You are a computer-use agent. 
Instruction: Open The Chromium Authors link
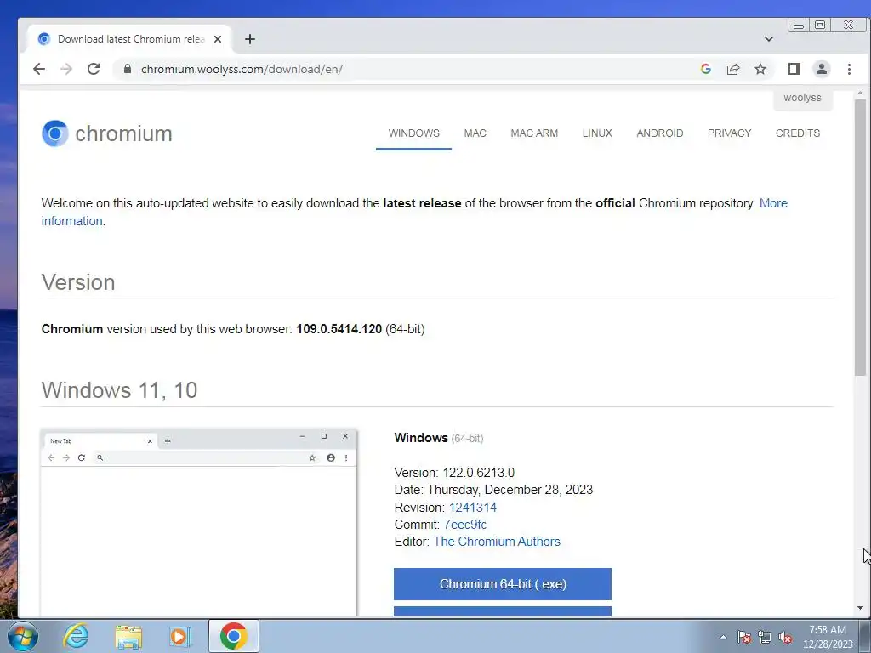click(x=497, y=542)
